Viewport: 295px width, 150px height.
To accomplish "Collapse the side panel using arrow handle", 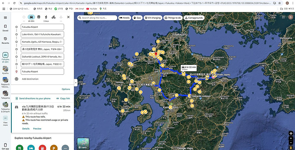I will point(76,83).
